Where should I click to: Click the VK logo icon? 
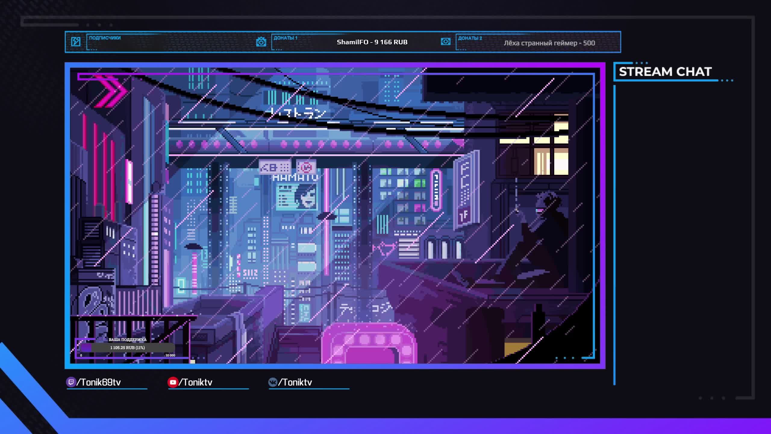[x=273, y=382]
